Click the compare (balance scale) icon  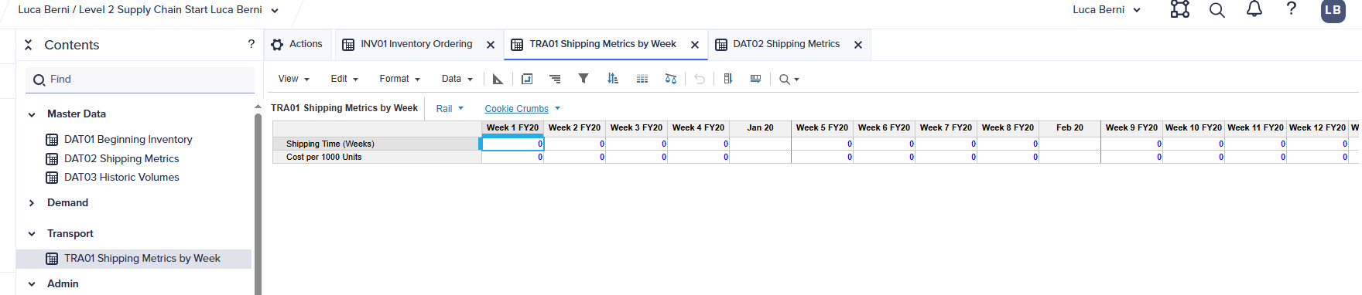click(x=671, y=79)
